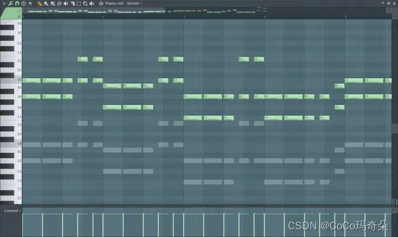Click the up arrow of vertical scrollbar
Image resolution: width=398 pixels, height=237 pixels.
(x=394, y=16)
